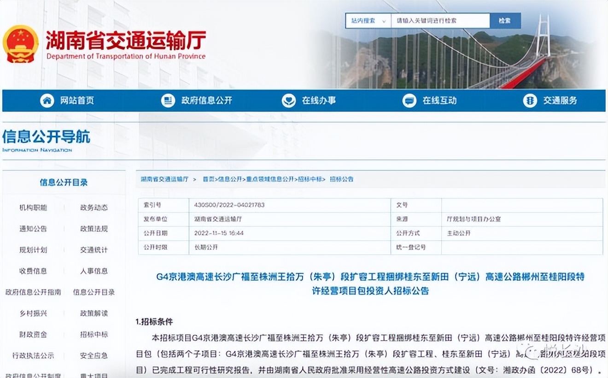Select 政策法规 in the sidebar
Screen dimensions: 608x378
94,229
